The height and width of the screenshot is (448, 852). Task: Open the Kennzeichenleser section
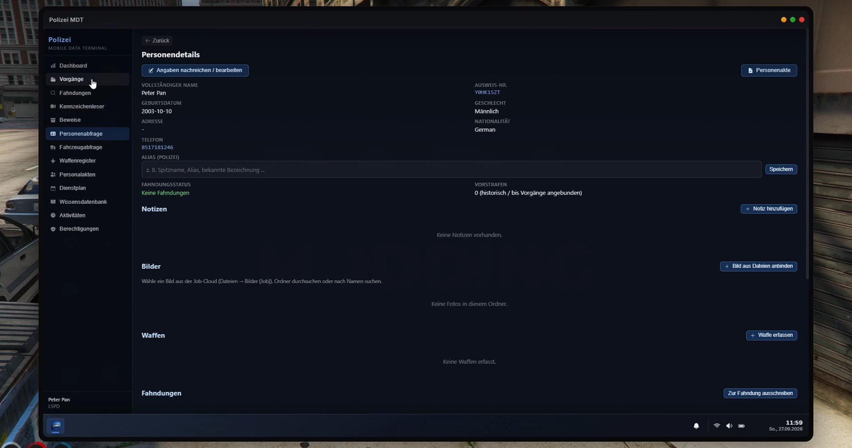tap(87, 106)
